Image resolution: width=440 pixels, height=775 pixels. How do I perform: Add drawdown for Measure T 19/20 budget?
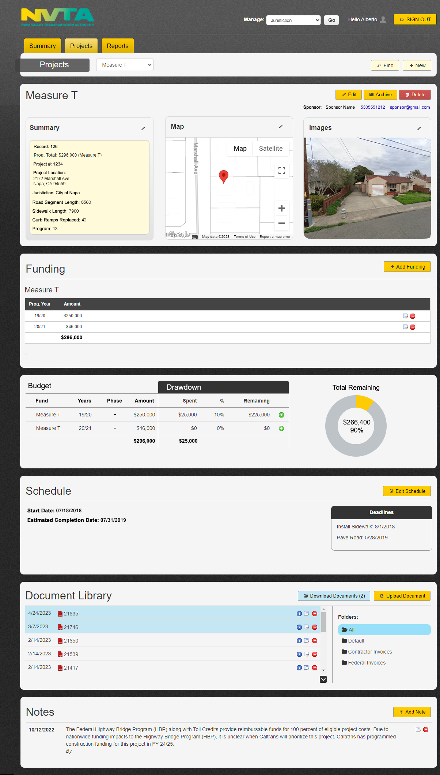[x=281, y=415]
